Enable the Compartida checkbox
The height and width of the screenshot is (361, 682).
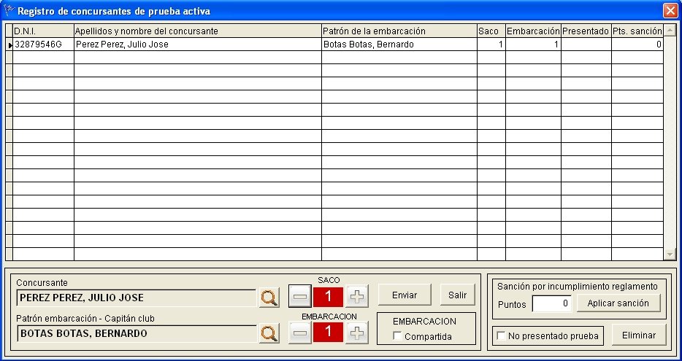(396, 336)
